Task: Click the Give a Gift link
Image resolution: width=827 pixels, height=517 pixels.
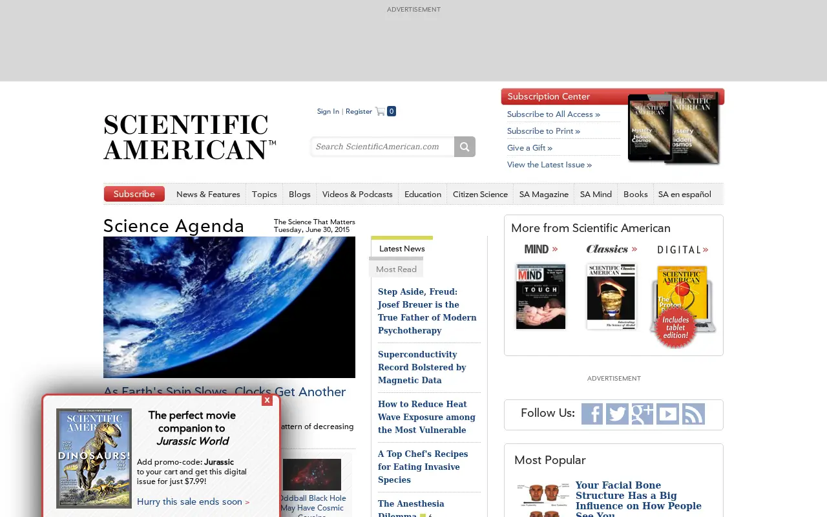Action: click(x=530, y=148)
